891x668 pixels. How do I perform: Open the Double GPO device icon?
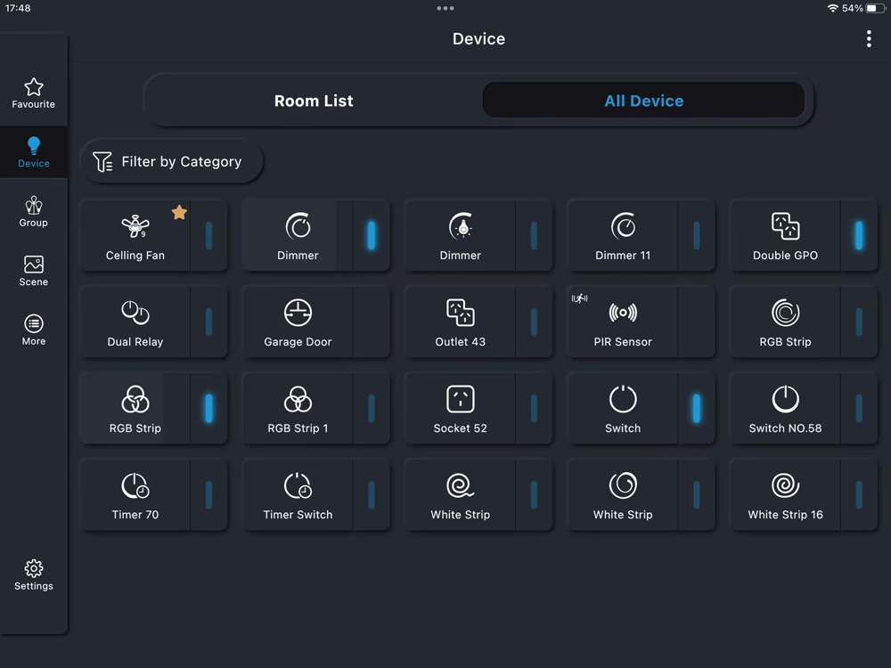tap(785, 226)
